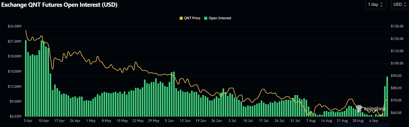The width and height of the screenshot is (409, 127).
Task: Click the $6.03M bottom axis label
Action: pos(15,116)
